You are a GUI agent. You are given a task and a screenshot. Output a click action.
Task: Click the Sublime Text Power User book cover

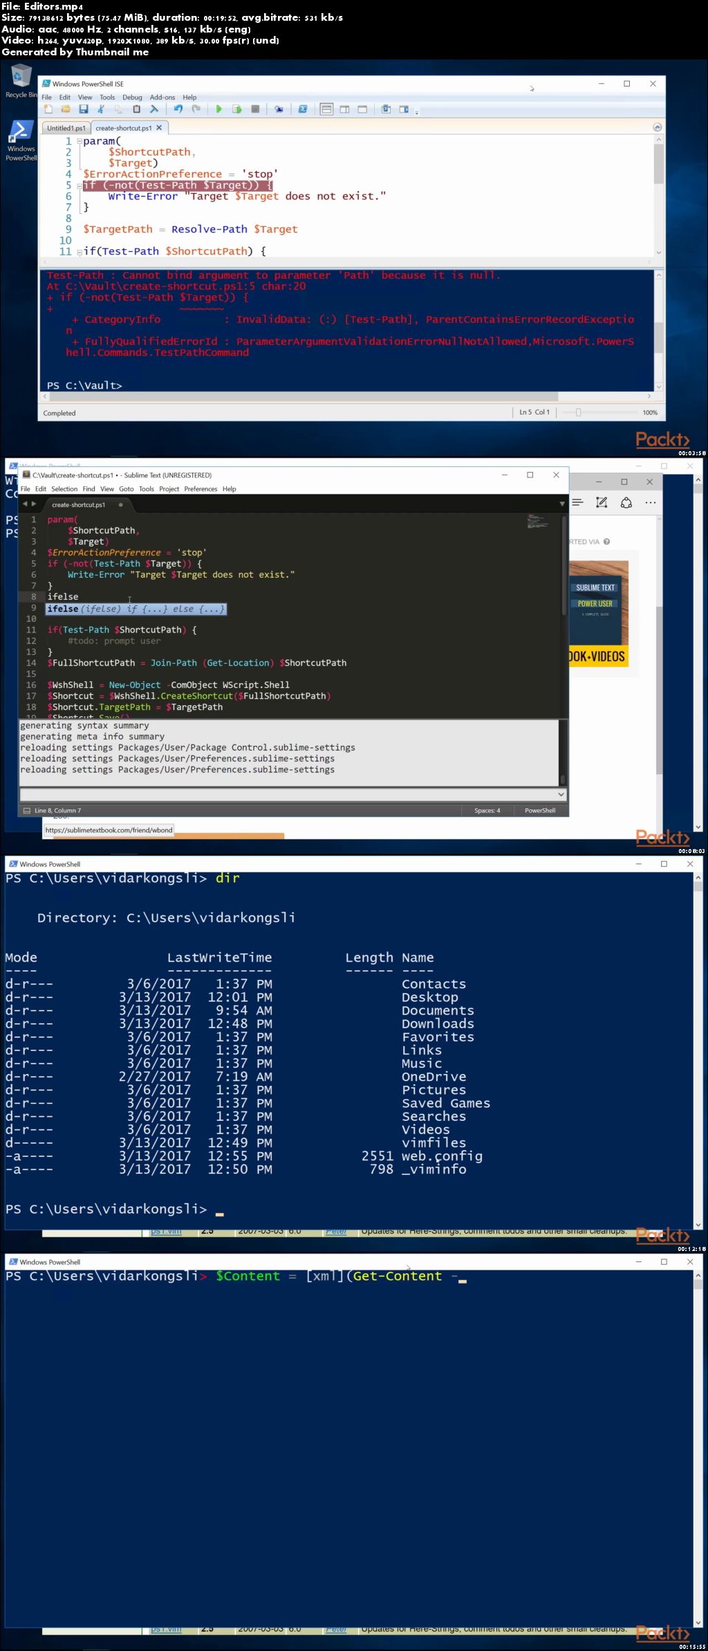coord(599,613)
